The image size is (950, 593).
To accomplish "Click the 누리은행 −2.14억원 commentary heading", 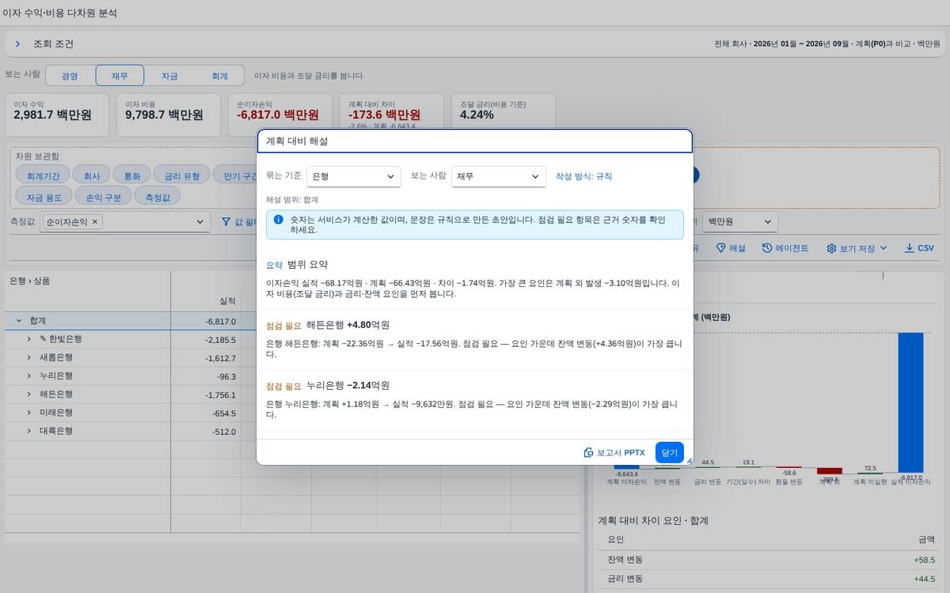I will [x=348, y=386].
